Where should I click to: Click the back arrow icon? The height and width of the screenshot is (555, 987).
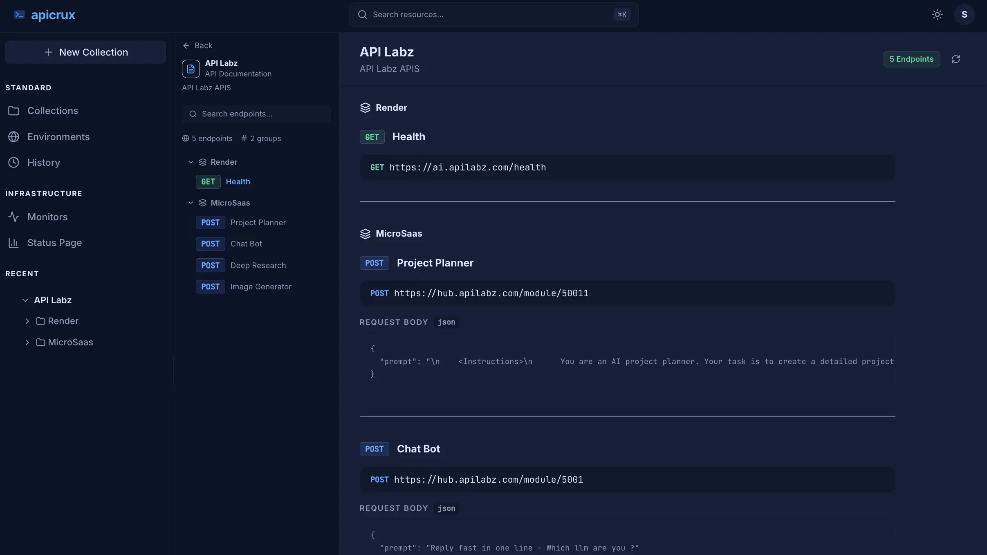[186, 46]
